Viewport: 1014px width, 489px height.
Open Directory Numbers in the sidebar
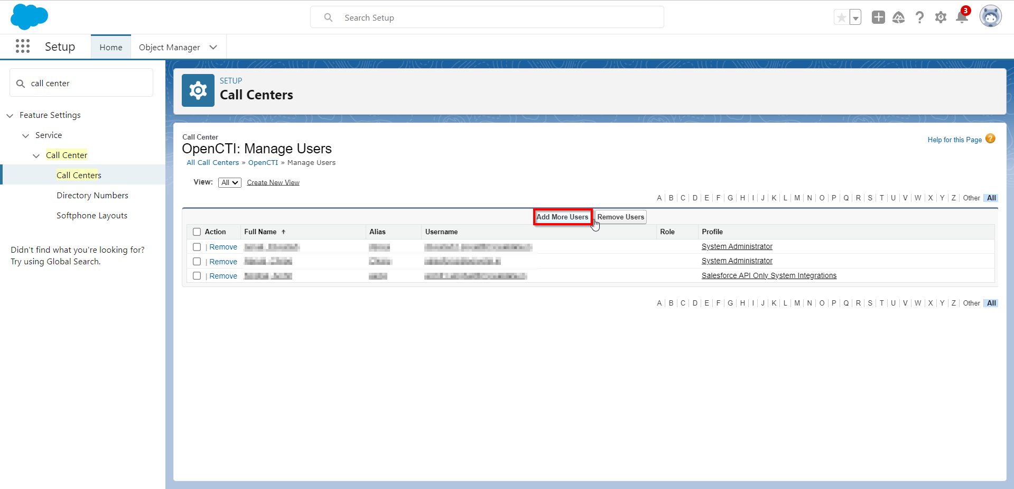click(92, 195)
